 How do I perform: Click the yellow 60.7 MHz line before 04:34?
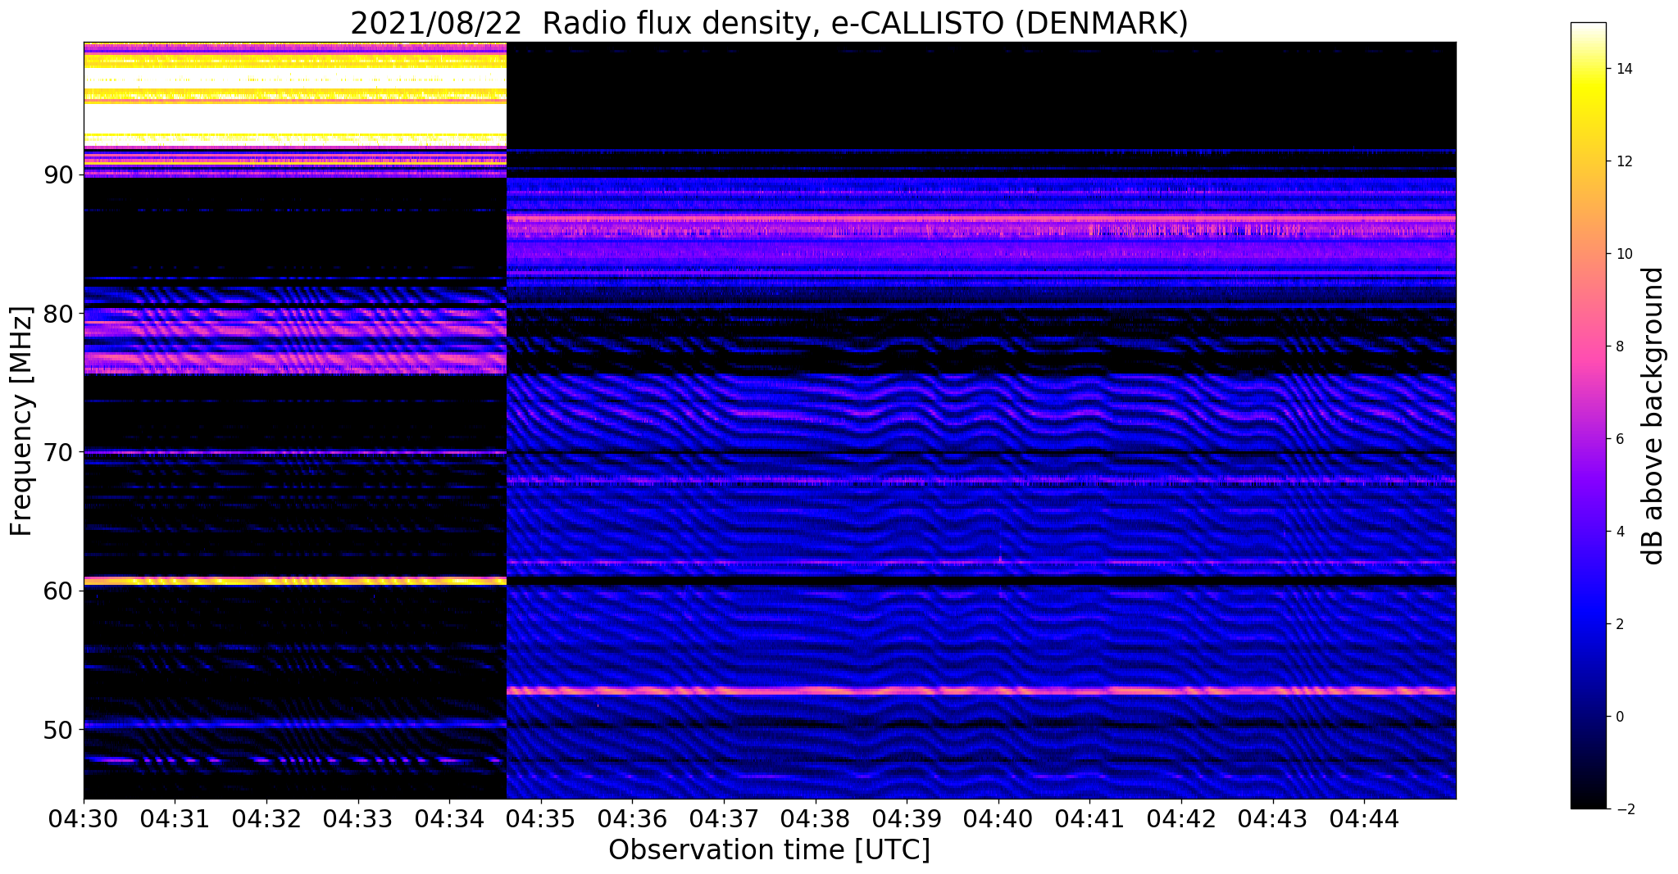point(295,581)
